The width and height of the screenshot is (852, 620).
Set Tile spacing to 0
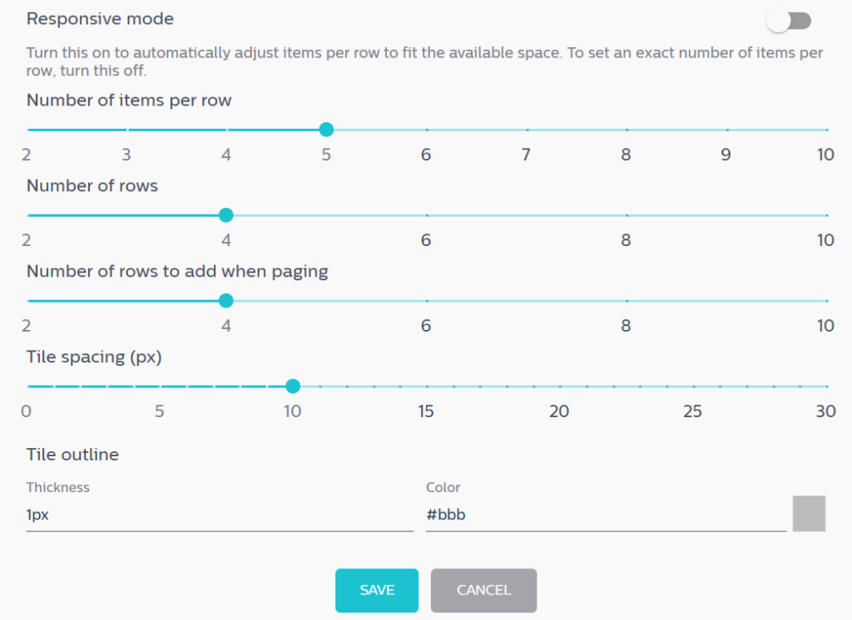(x=27, y=386)
